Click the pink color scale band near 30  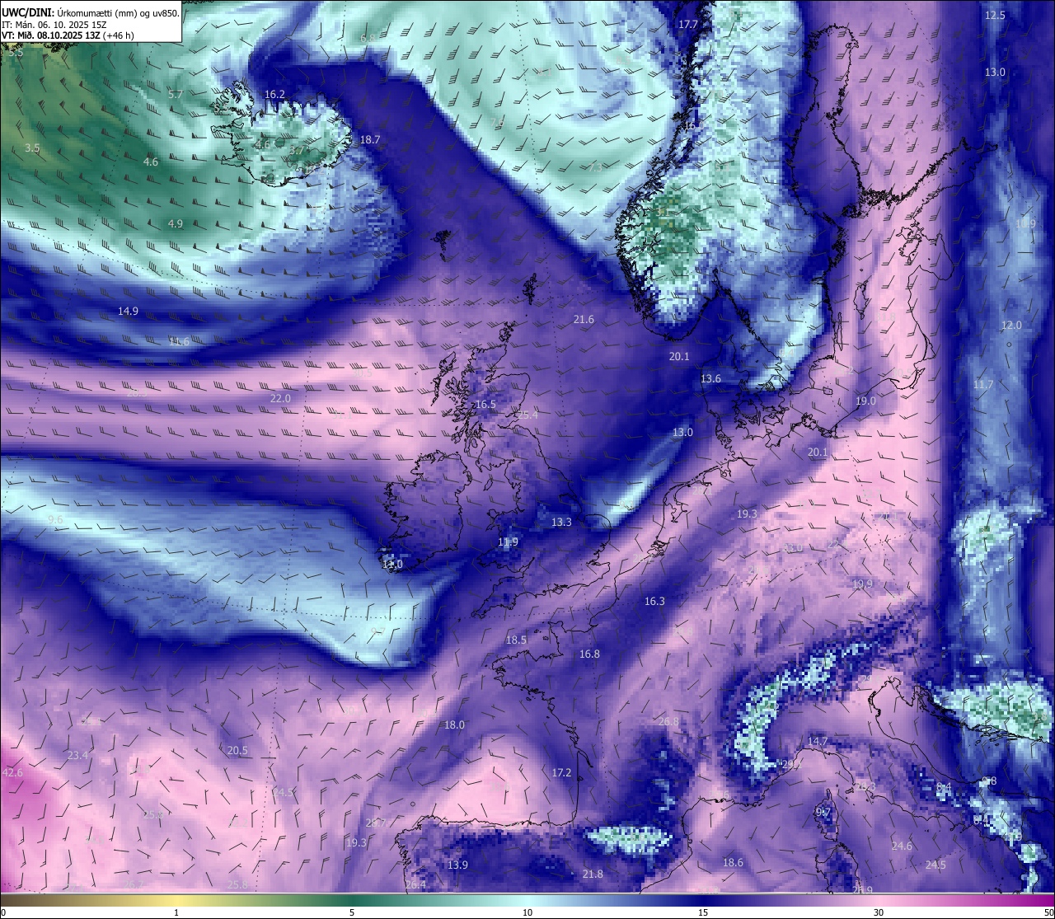(879, 899)
